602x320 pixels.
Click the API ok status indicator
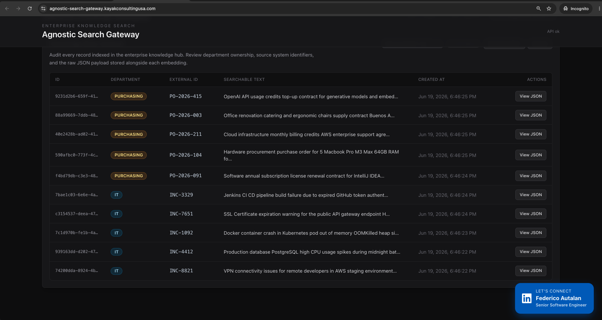[x=553, y=32]
